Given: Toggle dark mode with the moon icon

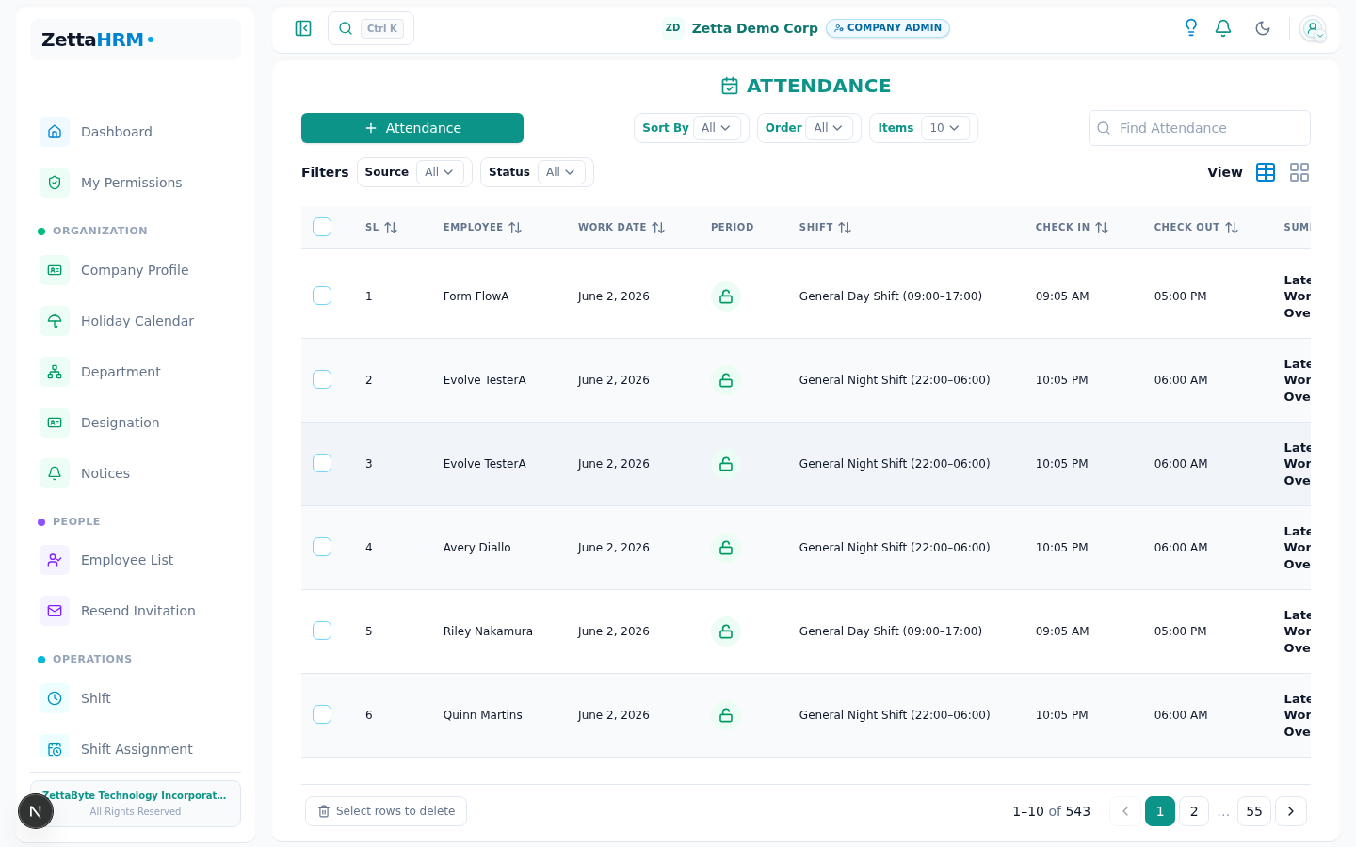Looking at the screenshot, I should tap(1263, 28).
